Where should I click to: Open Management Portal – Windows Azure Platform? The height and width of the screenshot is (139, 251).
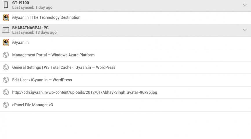coord(53,55)
